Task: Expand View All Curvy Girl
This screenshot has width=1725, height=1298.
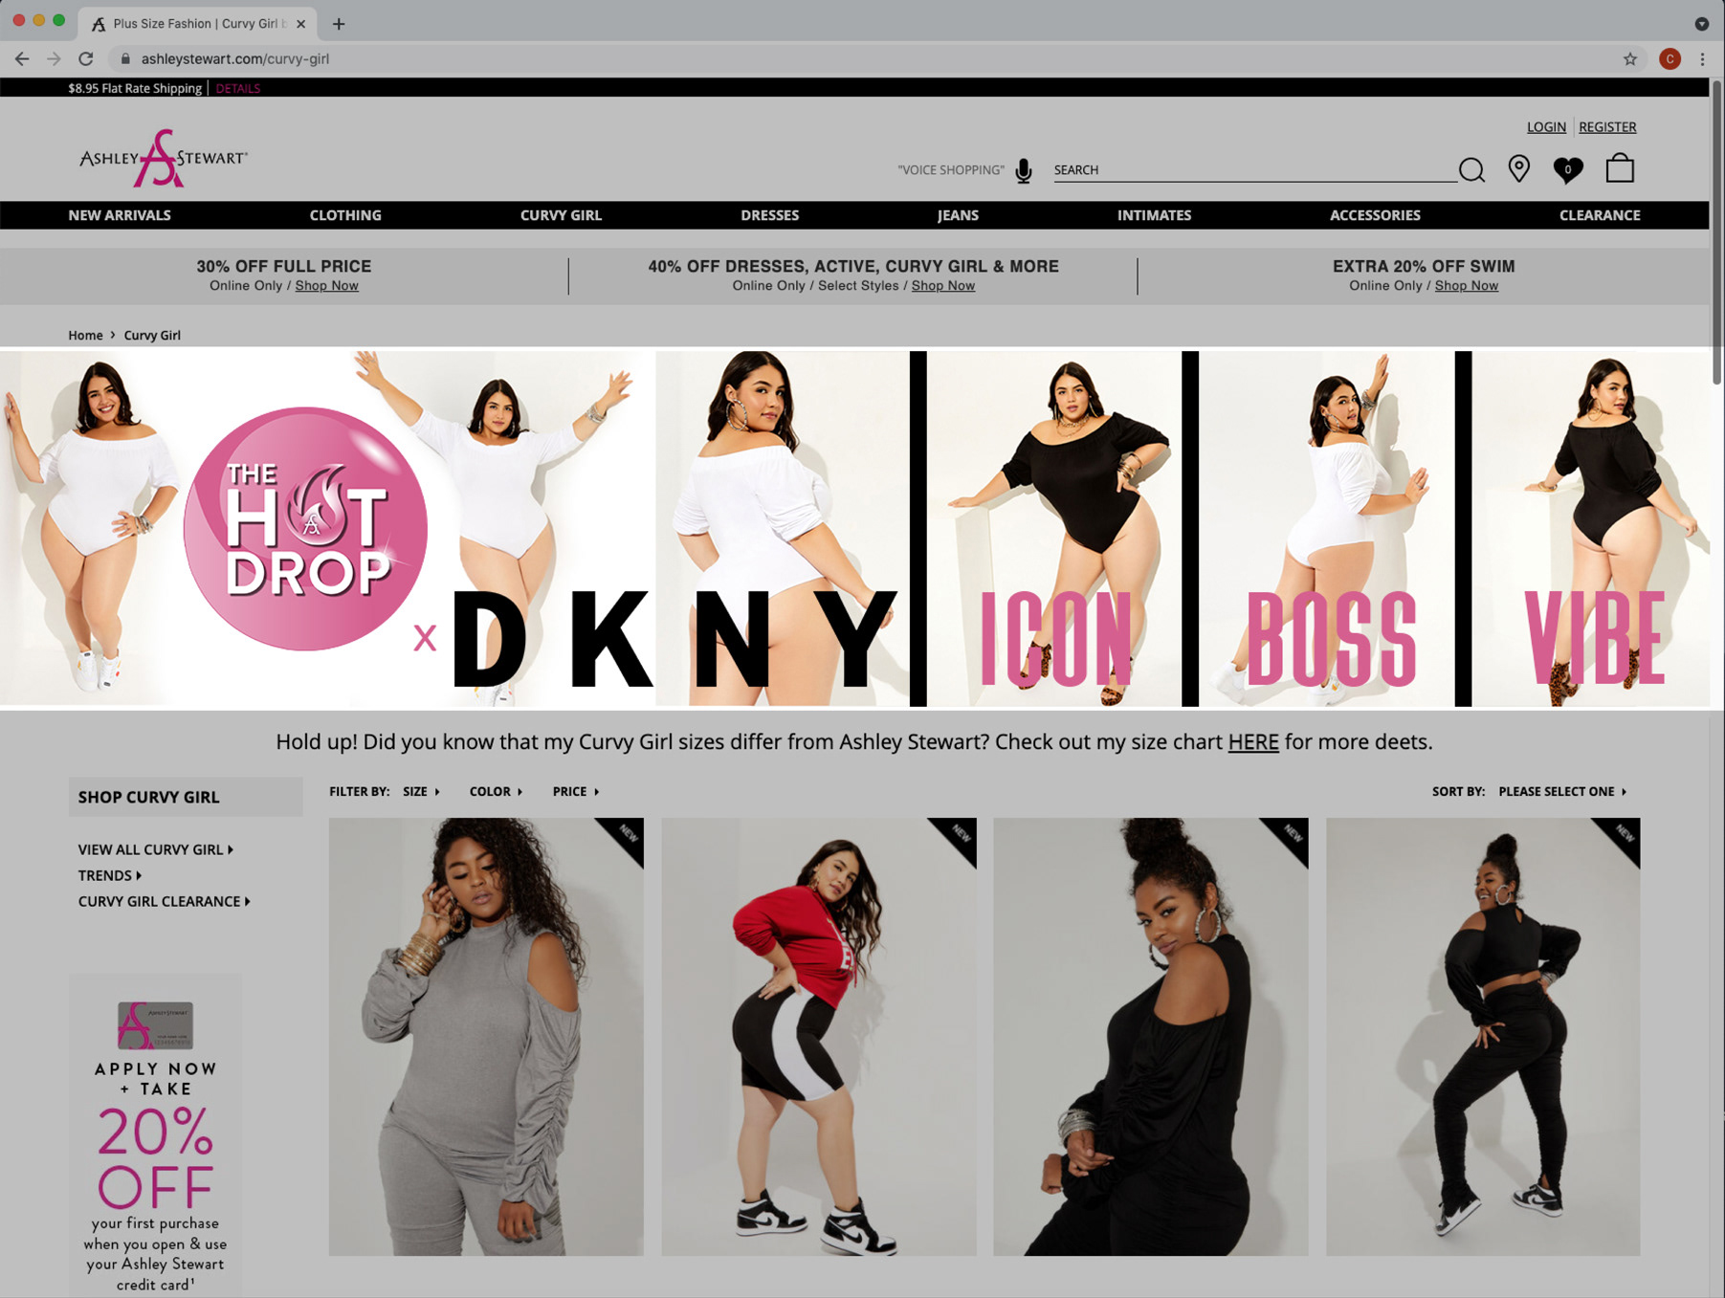Action: 156,849
